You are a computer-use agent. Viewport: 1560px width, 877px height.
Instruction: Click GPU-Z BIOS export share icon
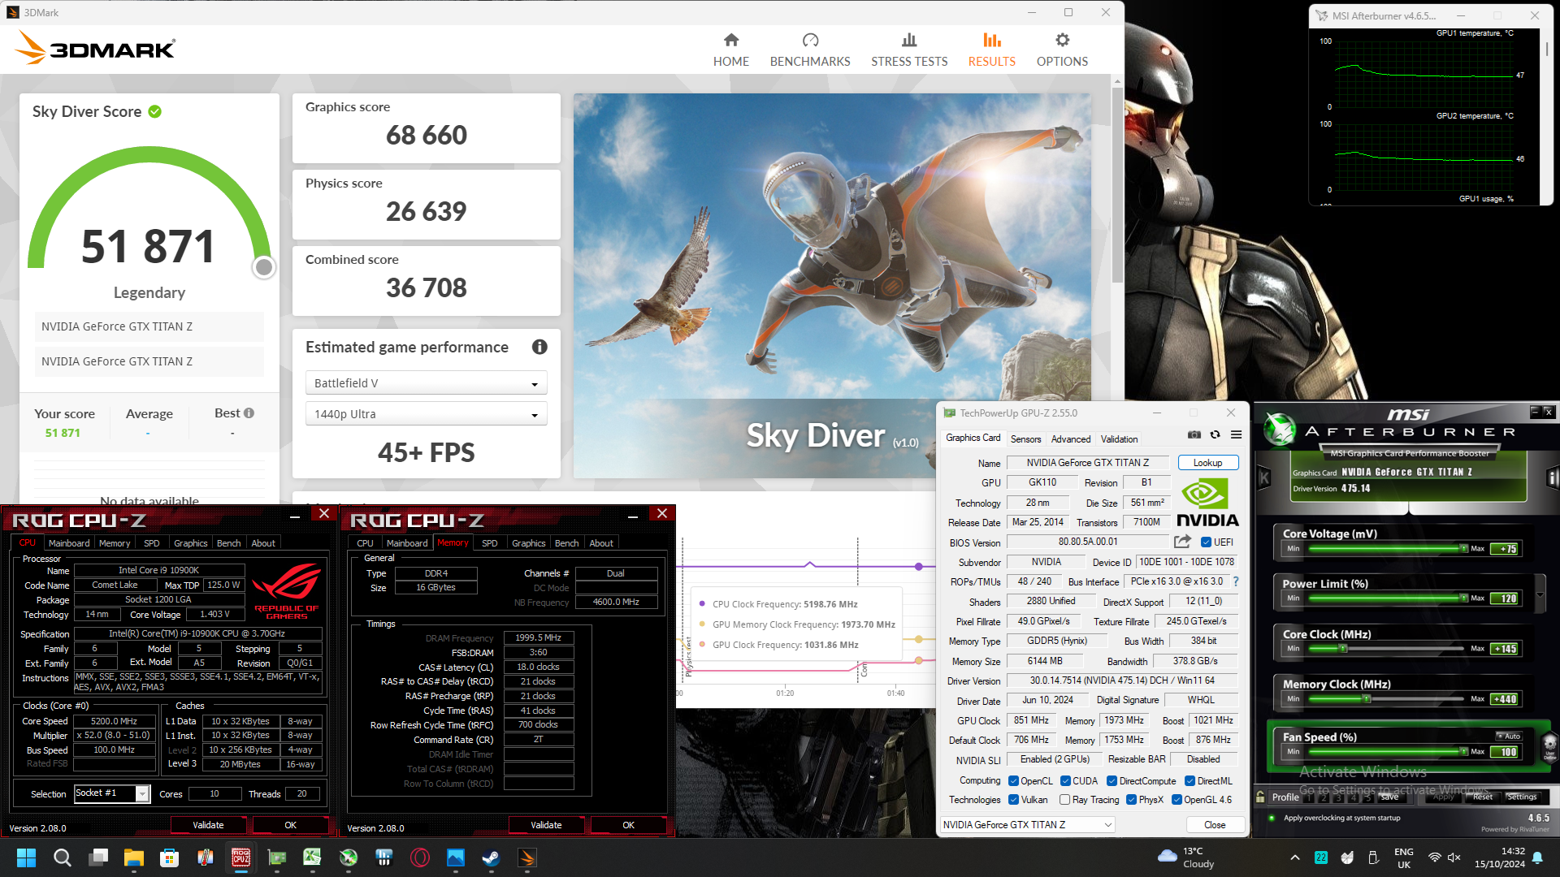(1183, 542)
